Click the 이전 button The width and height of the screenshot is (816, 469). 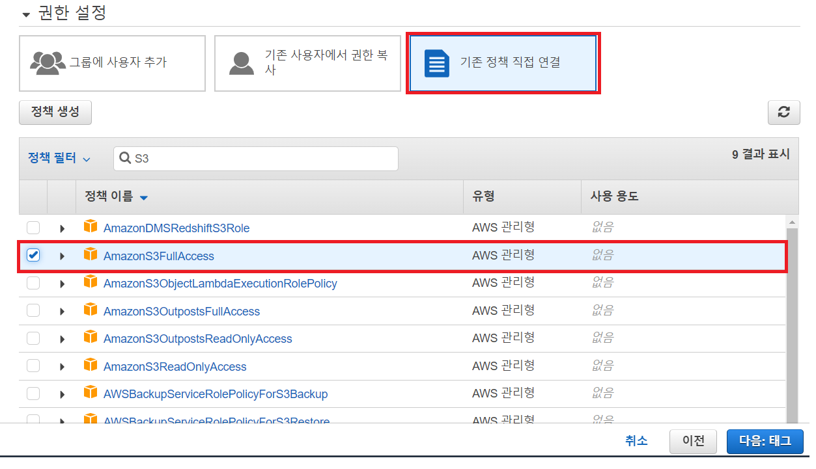[693, 441]
